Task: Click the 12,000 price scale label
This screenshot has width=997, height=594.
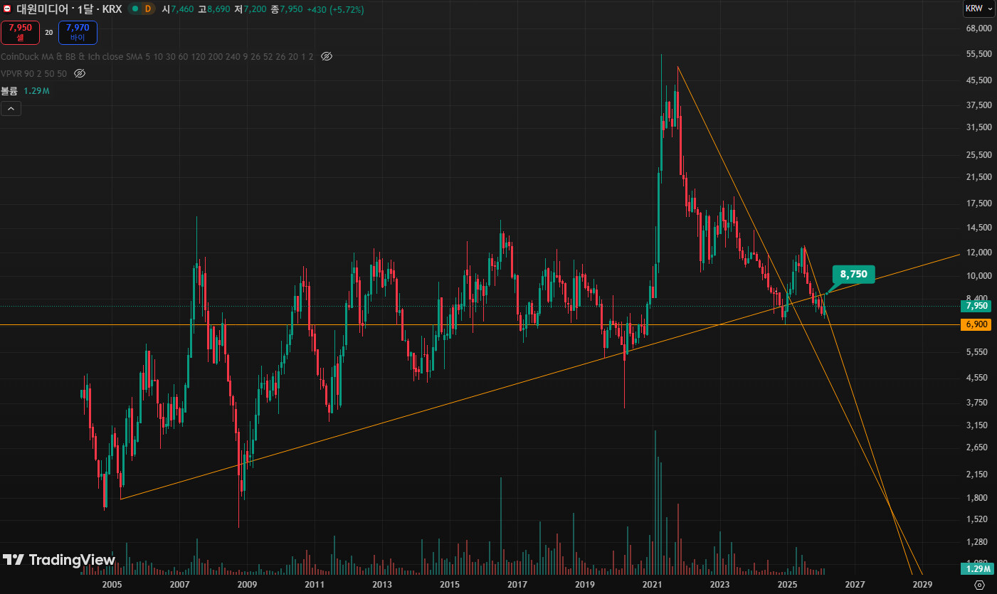Action: tap(978, 253)
